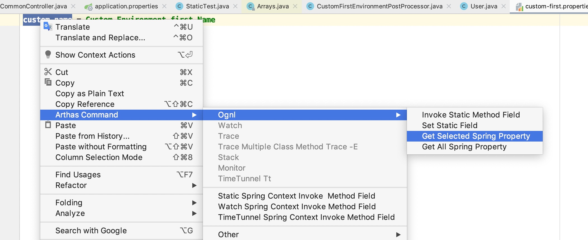Screen dimensions: 588x240
Task: Choose Get All Spring Property
Action: [464, 147]
